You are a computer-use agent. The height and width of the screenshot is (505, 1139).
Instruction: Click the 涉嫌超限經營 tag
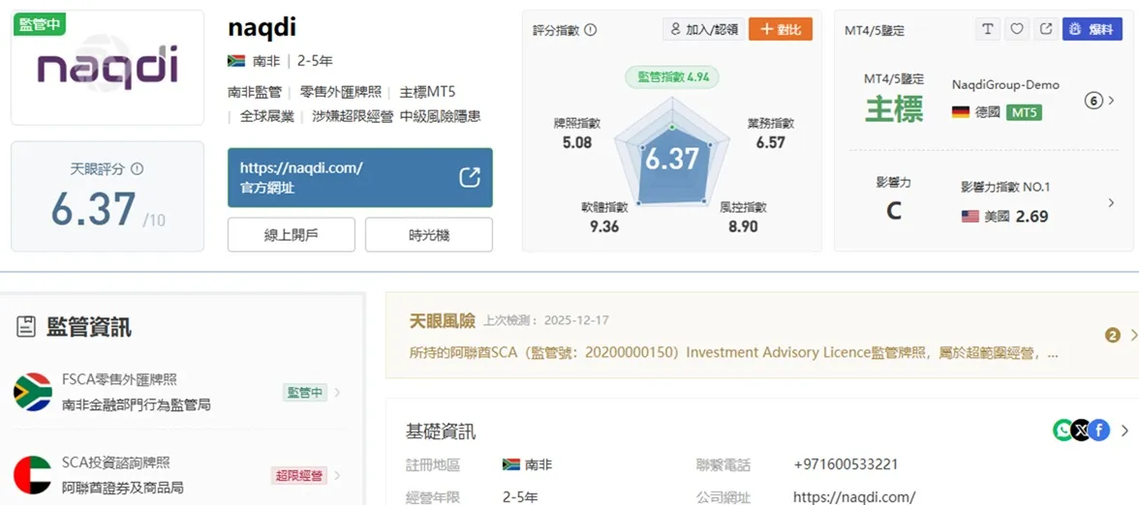pyautogui.click(x=353, y=116)
